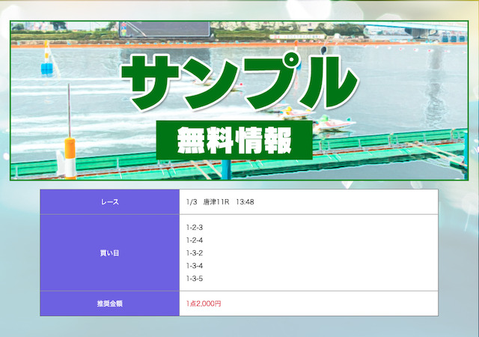Viewport: 479px width, 337px height.
Task: Click the レース header cell
Action: pos(109,202)
